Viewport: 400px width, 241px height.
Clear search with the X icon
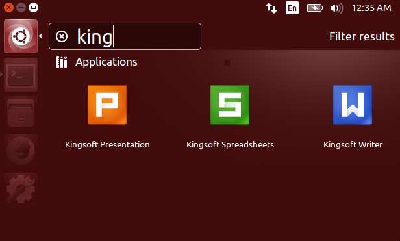62,36
